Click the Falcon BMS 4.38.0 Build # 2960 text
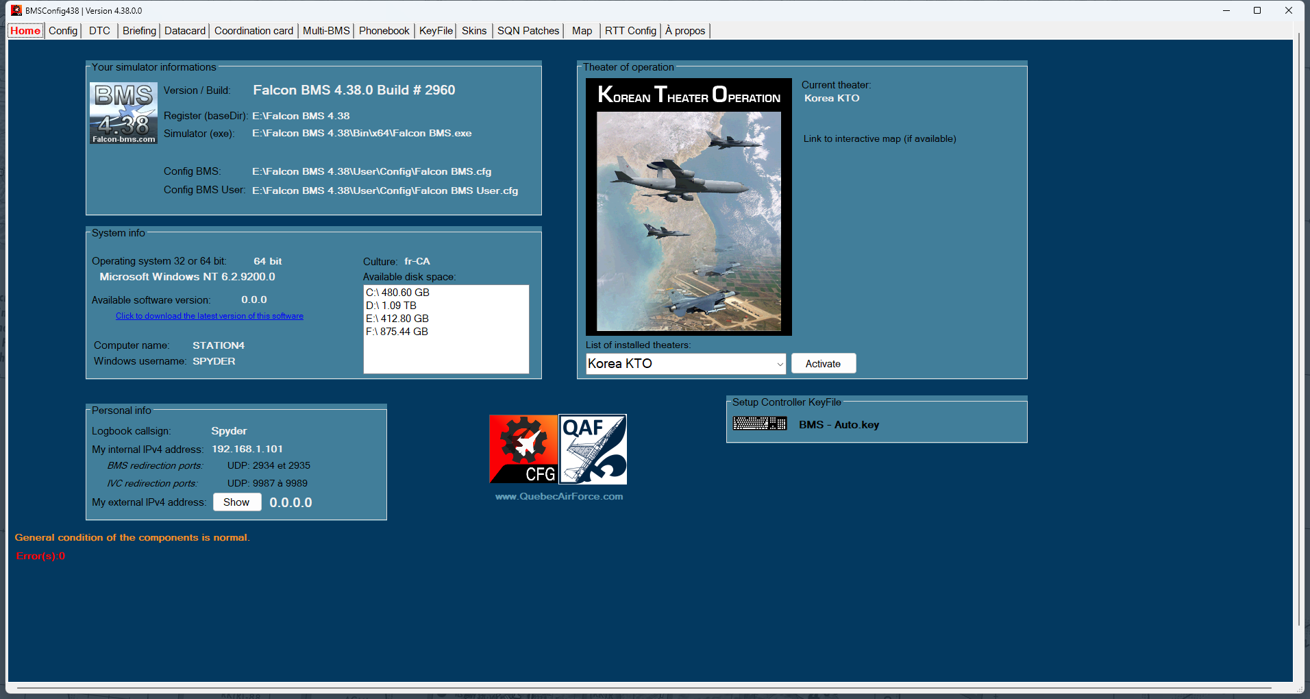Screen dimensions: 1310x699 click(354, 90)
